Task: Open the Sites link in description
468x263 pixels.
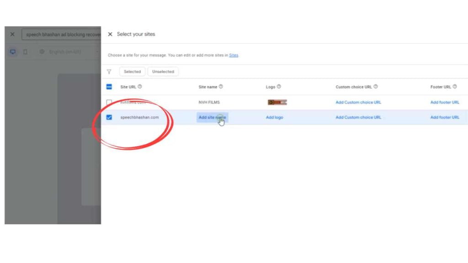Action: 234,55
